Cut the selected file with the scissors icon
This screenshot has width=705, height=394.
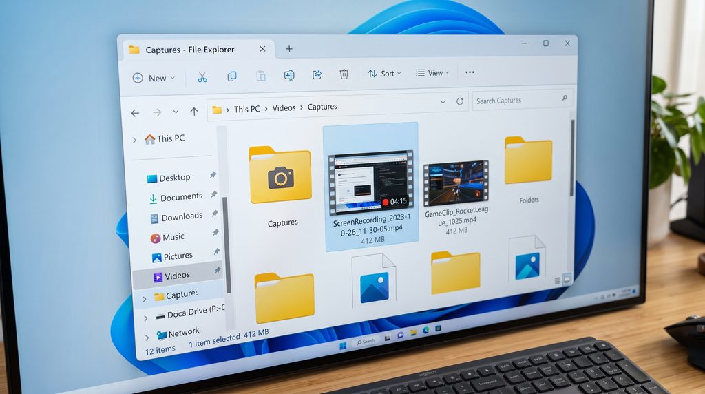(x=202, y=77)
